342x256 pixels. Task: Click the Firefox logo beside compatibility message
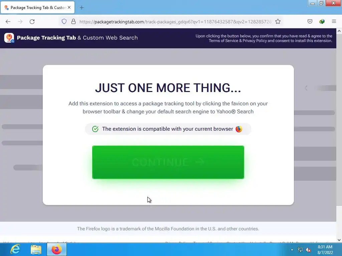[x=238, y=129]
